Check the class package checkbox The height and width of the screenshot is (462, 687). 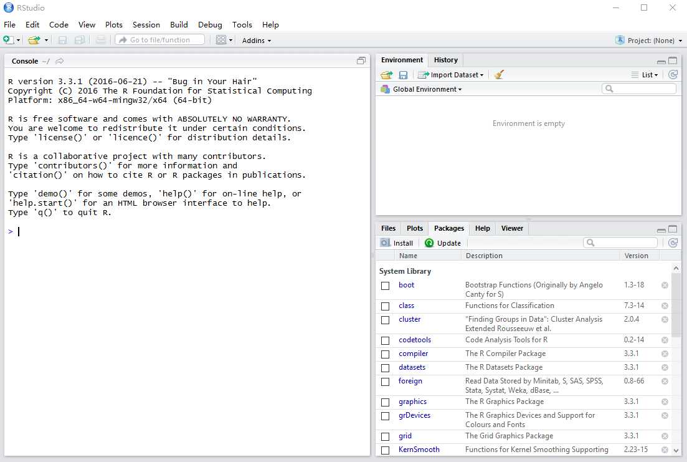[x=385, y=306]
